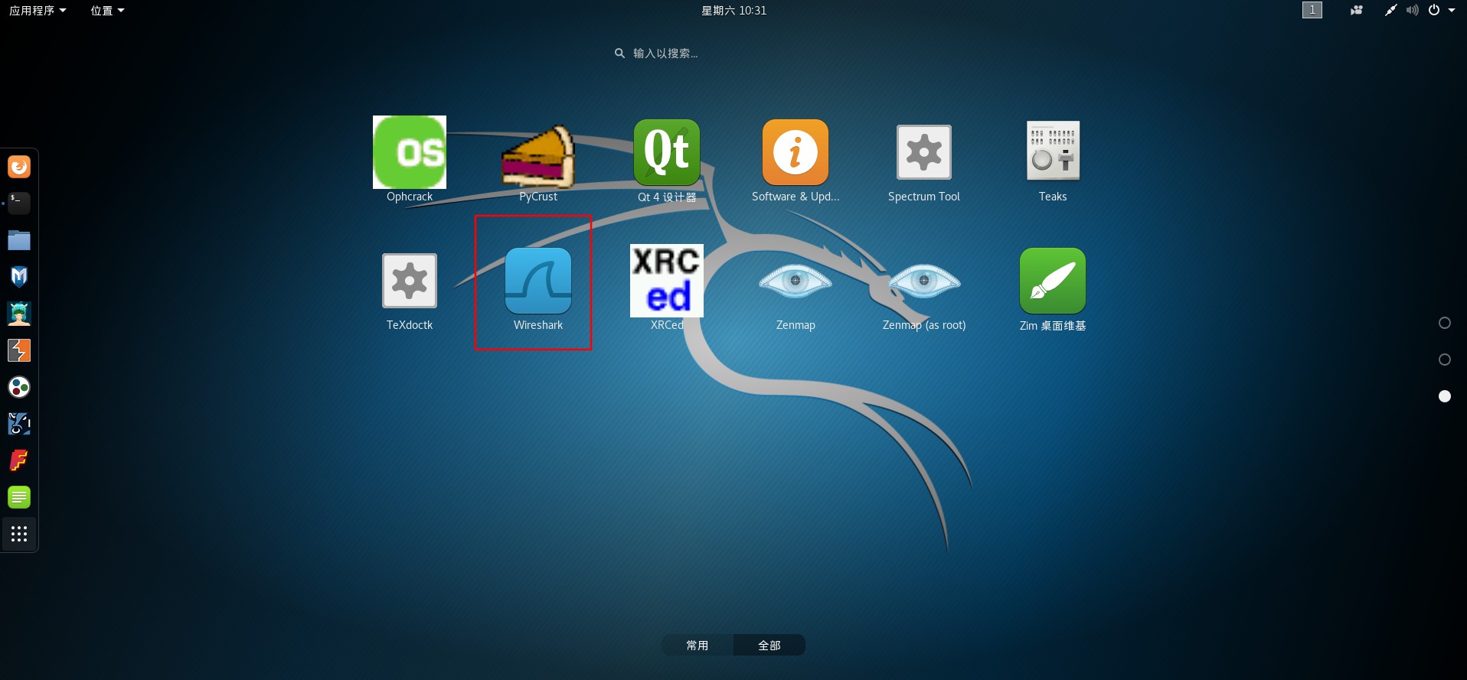Open the 位置 places menu
Image resolution: width=1467 pixels, height=680 pixels.
pos(107,10)
